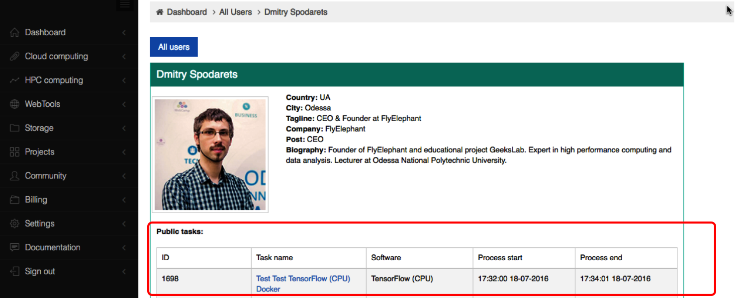Toggle the sidebar hamburger menu button
The image size is (746, 298).
124,4
